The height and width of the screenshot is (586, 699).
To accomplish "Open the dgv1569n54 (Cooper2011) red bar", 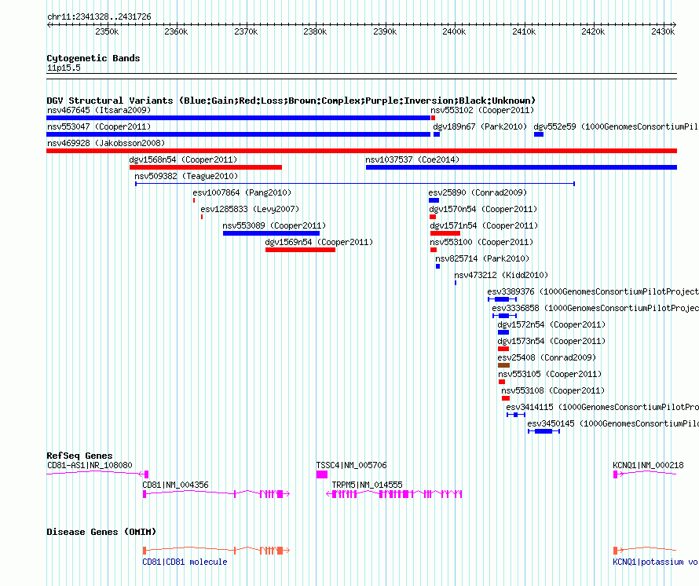I will (300, 250).
